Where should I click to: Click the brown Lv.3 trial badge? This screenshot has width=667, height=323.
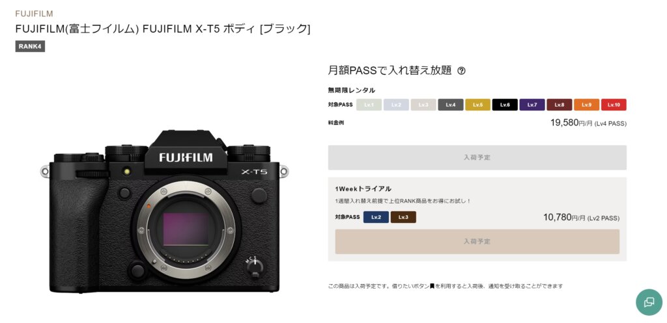click(403, 217)
